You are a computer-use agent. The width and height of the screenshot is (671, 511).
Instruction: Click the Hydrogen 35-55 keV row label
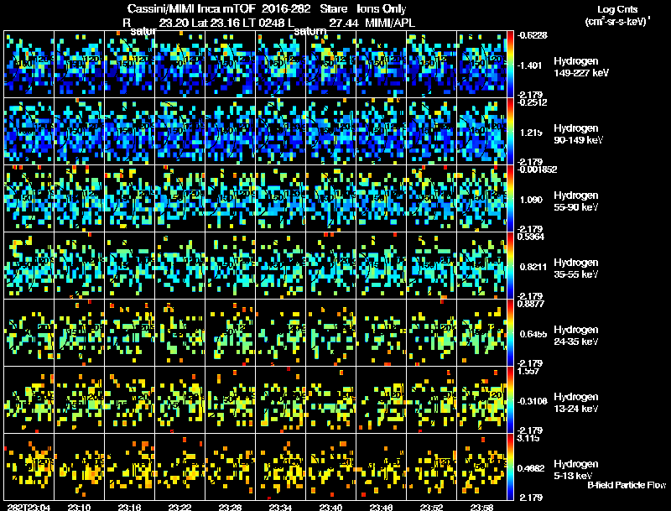click(576, 269)
